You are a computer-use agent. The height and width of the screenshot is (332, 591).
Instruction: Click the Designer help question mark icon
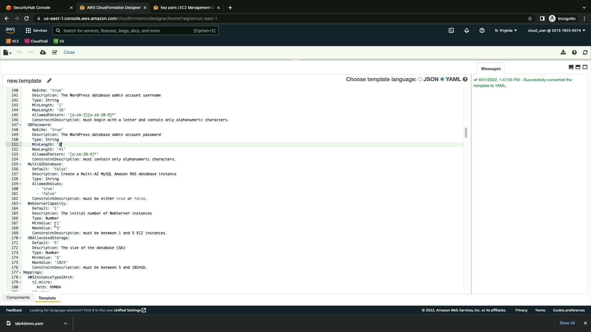point(574,53)
